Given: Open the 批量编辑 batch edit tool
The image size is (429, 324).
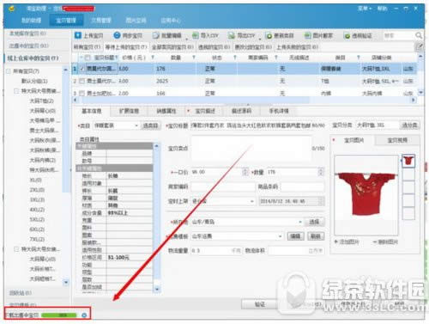Looking at the screenshot, I should pos(167,35).
